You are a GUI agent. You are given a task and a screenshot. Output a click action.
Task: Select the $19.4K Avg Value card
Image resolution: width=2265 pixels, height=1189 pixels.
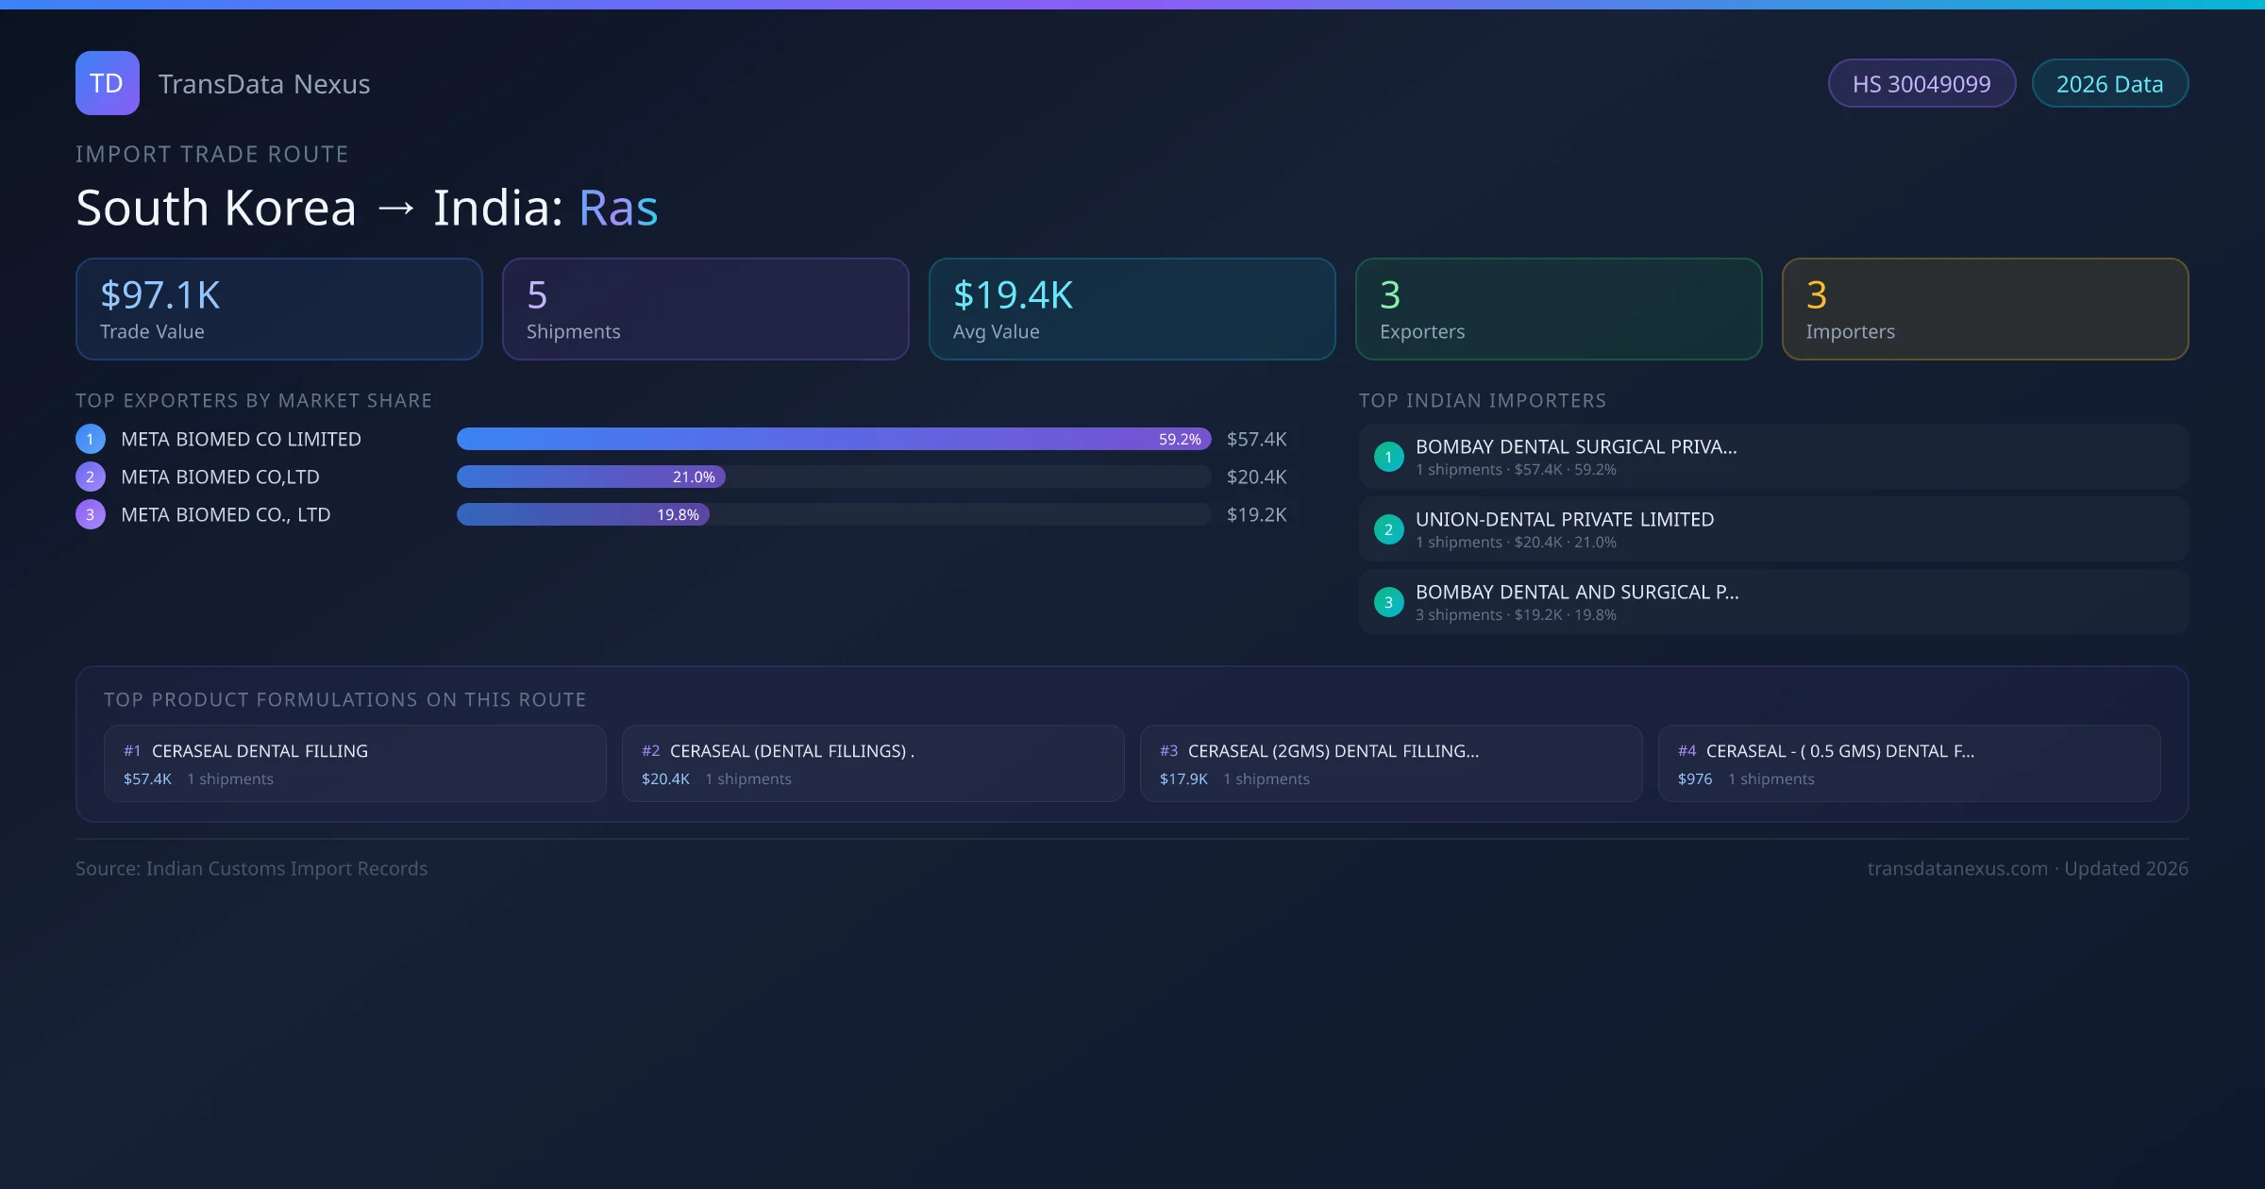point(1132,310)
